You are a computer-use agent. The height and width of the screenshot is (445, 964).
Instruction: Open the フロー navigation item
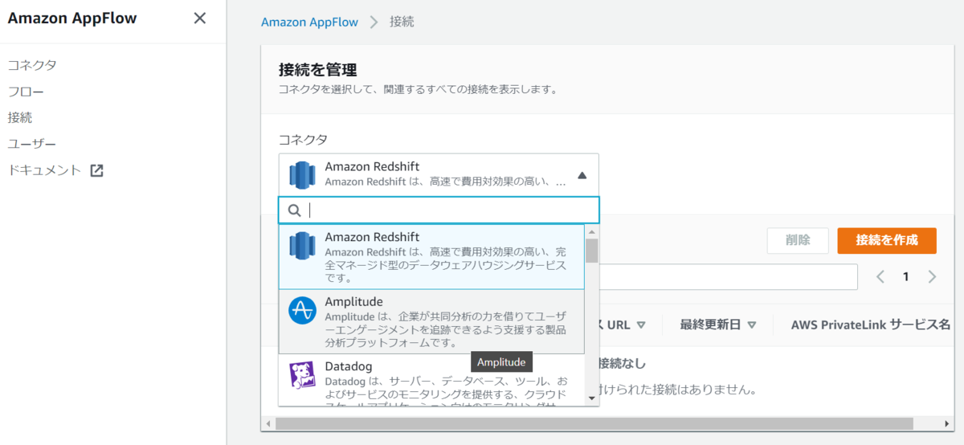(26, 92)
